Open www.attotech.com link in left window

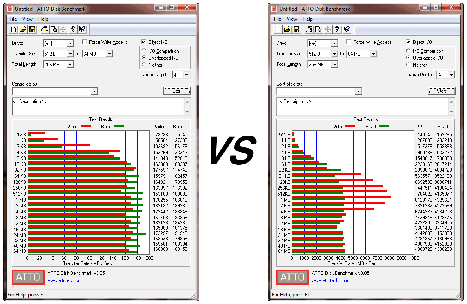tap(65, 280)
